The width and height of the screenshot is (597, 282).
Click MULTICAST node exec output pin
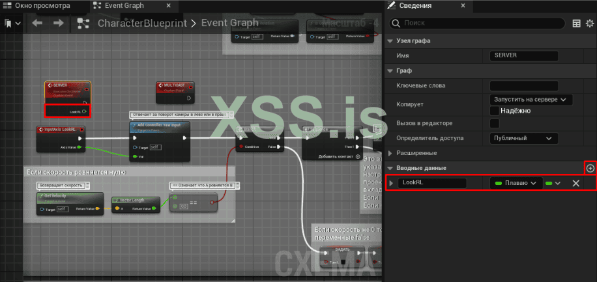point(190,98)
